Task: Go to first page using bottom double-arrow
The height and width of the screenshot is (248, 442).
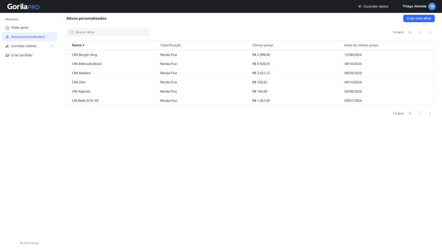Action: pyautogui.click(x=410, y=113)
